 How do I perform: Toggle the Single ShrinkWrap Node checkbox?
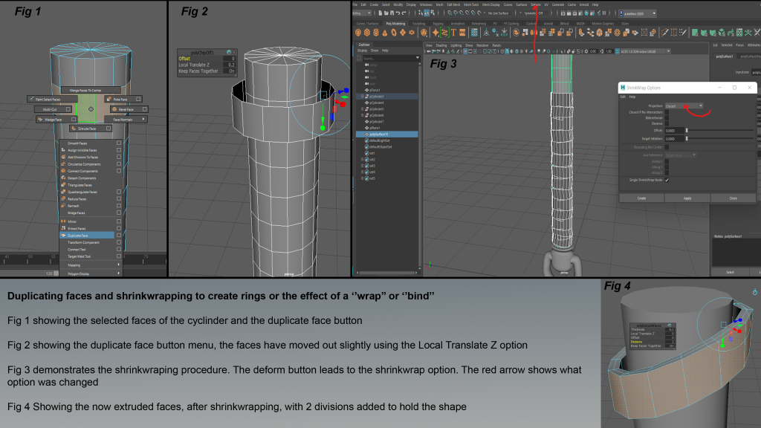point(667,180)
